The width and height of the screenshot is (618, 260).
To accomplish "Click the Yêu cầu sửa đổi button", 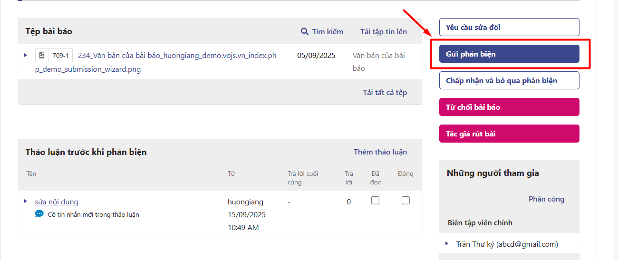I will tap(509, 27).
